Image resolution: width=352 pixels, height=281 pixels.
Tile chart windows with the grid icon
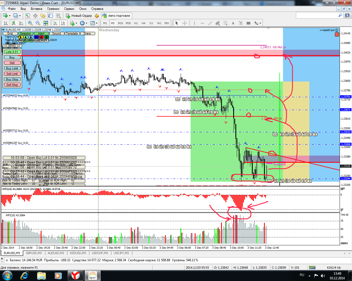[x=46, y=23]
